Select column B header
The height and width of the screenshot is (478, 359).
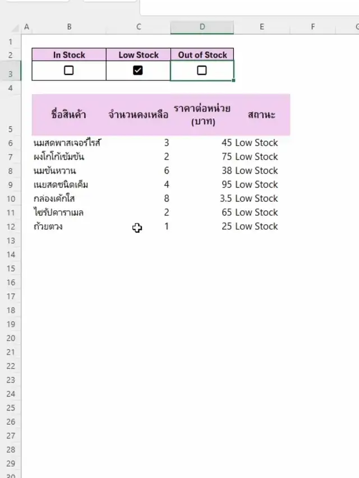tap(69, 27)
